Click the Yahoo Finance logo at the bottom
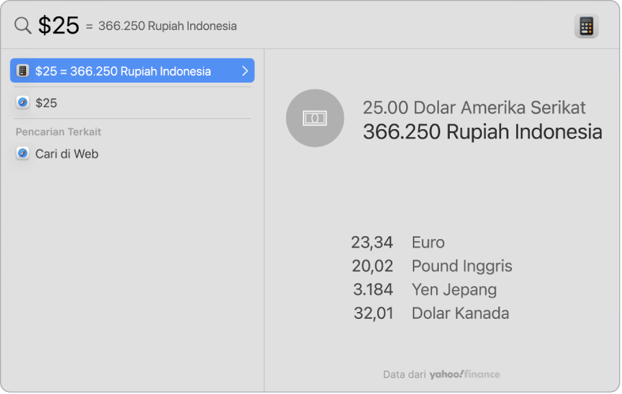Screen dimensions: 622x394 click(467, 374)
